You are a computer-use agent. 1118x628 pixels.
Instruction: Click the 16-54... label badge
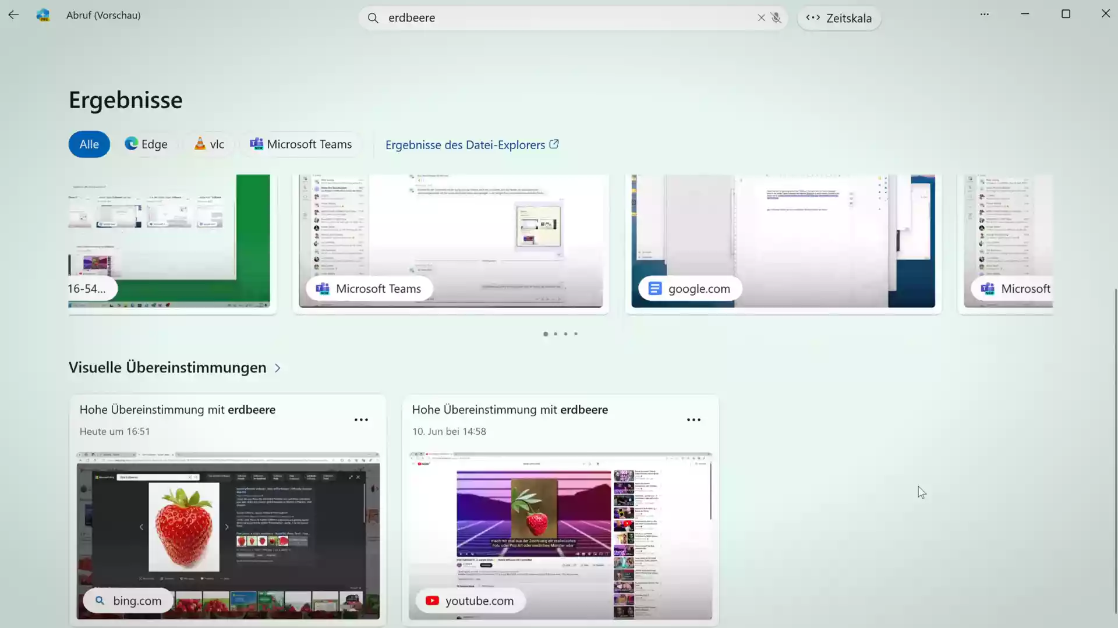(92, 289)
